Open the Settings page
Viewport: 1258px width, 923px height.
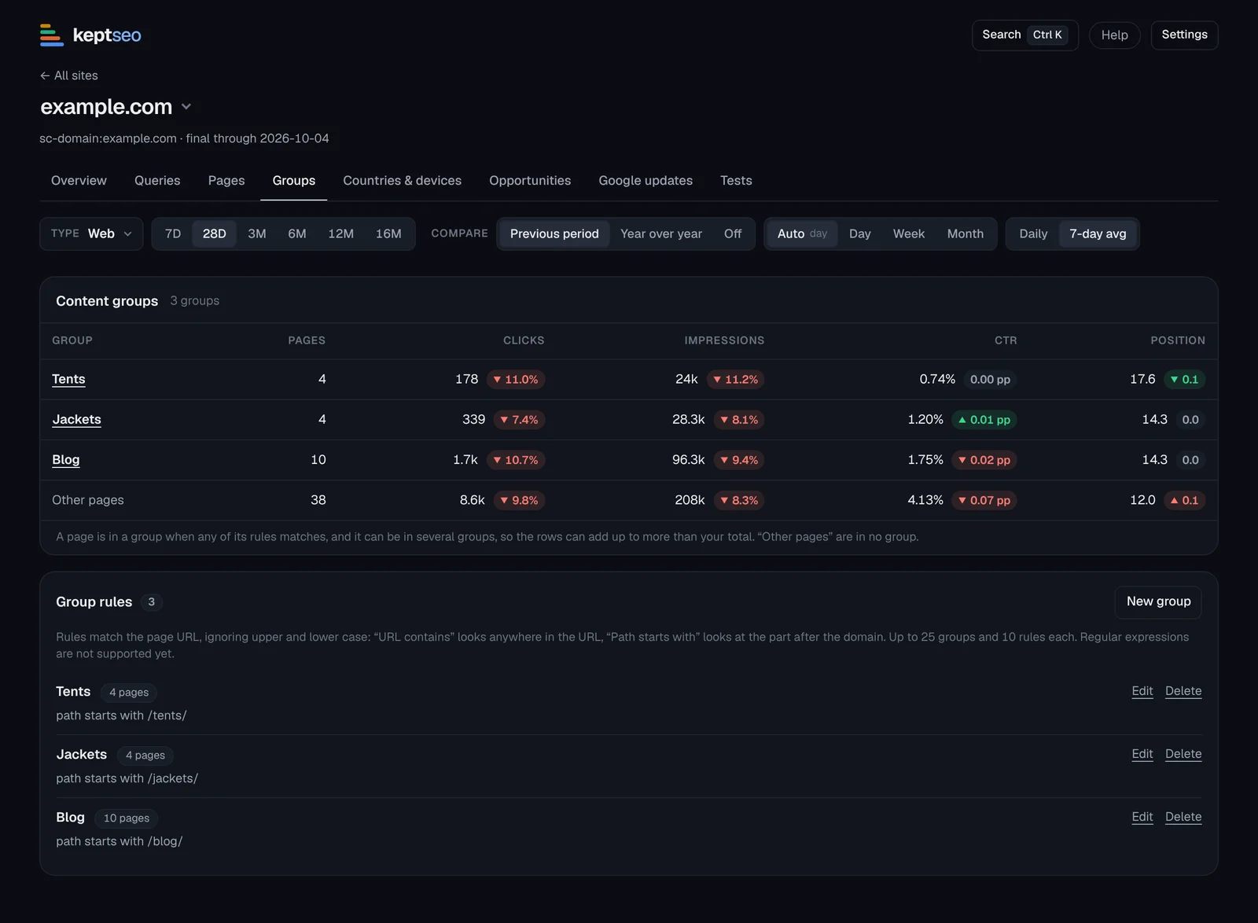[x=1184, y=35]
